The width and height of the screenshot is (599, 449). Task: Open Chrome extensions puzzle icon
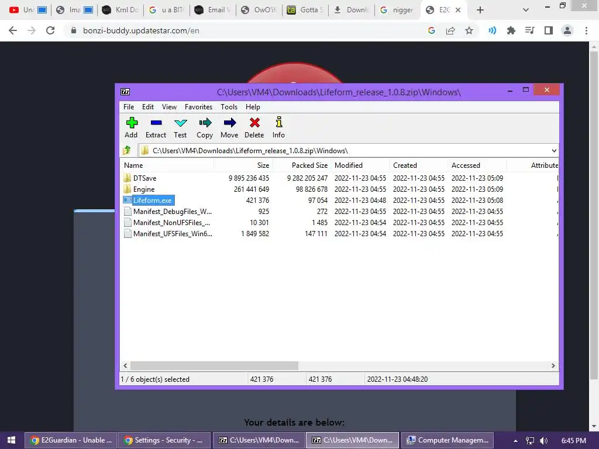[511, 30]
